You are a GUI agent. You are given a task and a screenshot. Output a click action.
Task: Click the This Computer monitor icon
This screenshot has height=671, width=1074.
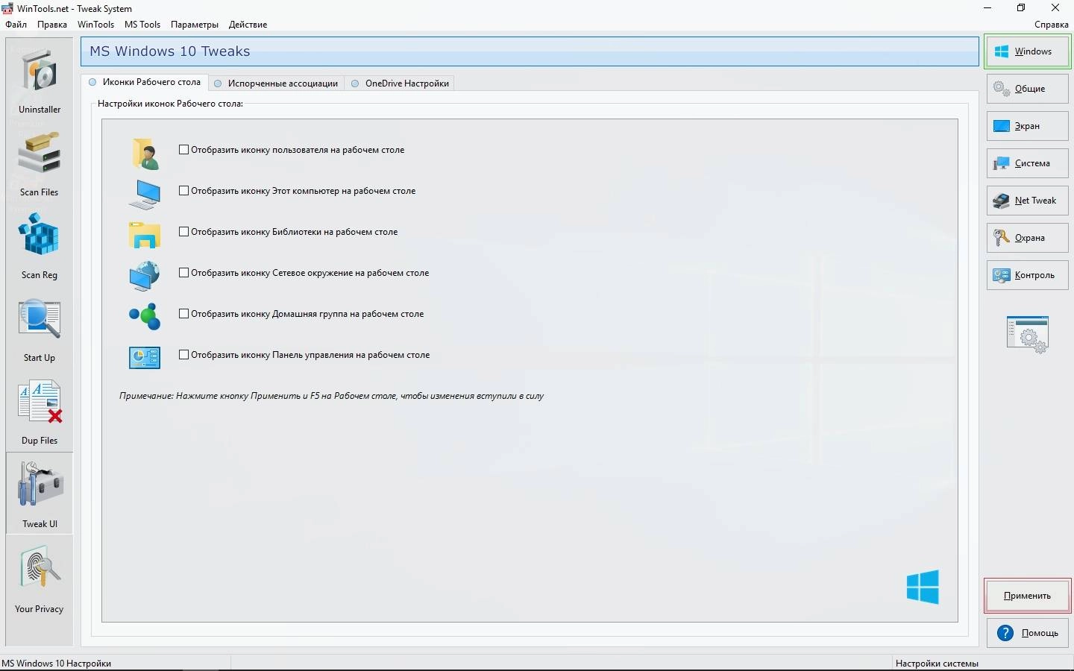[x=145, y=194]
